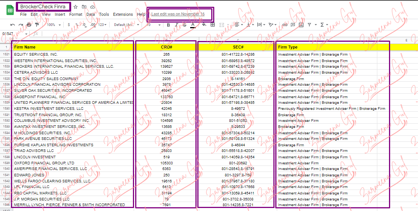This screenshot has height=211, width=418.
Task: Select the Firm Type header cell
Action: (x=327, y=47)
